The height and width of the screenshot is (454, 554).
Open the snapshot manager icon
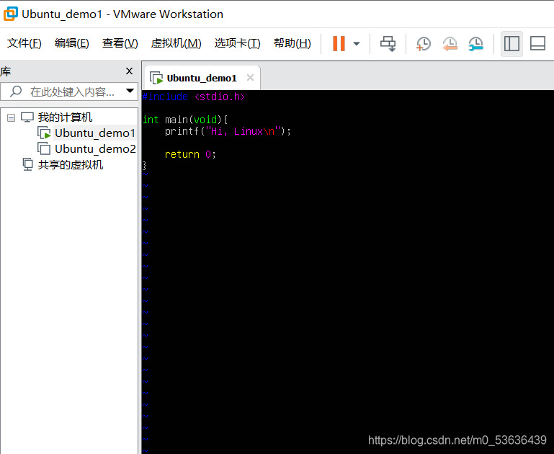(x=476, y=44)
